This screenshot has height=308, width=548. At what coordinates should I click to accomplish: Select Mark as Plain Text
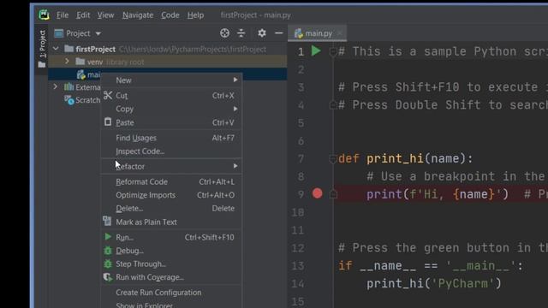(x=171, y=222)
